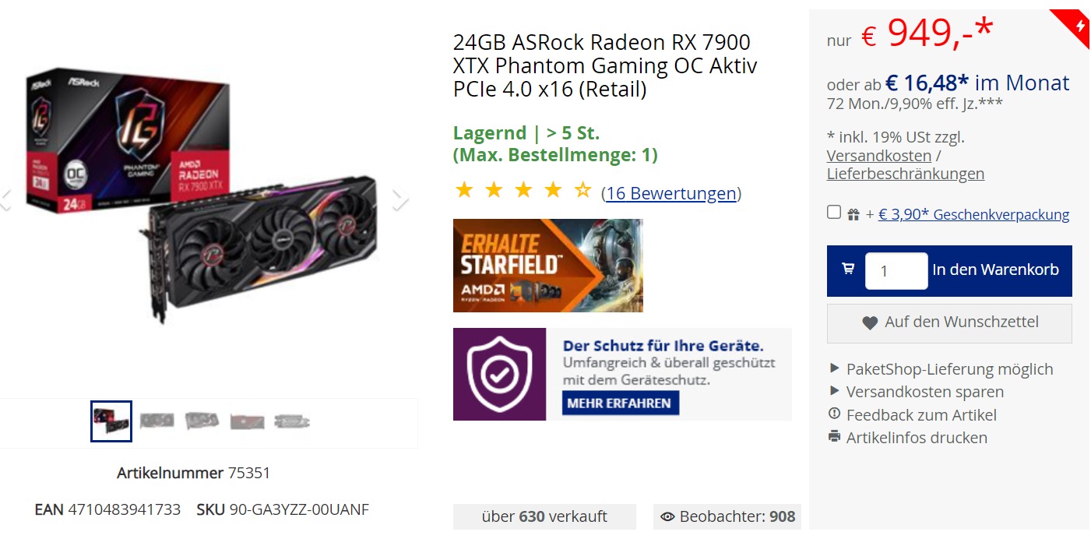Image resolution: width=1091 pixels, height=539 pixels.
Task: Click MEHR ERFAHREN in the Geräteschutz banner
Action: [x=621, y=403]
